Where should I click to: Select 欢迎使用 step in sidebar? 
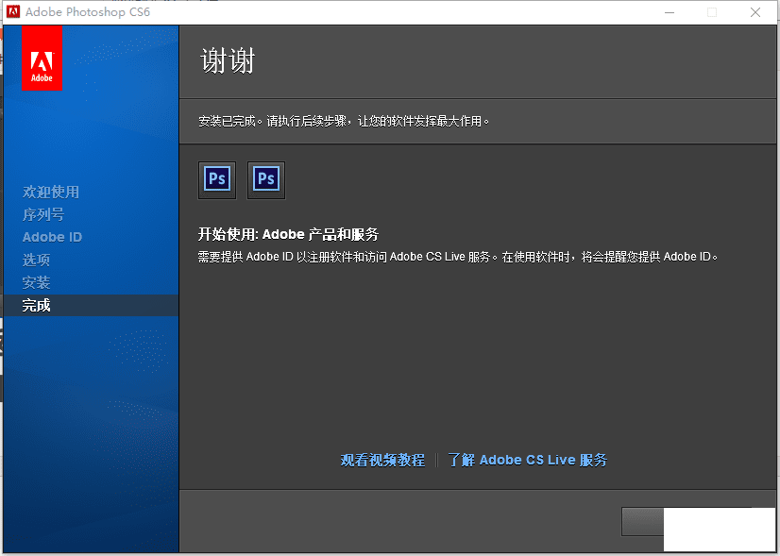click(51, 192)
